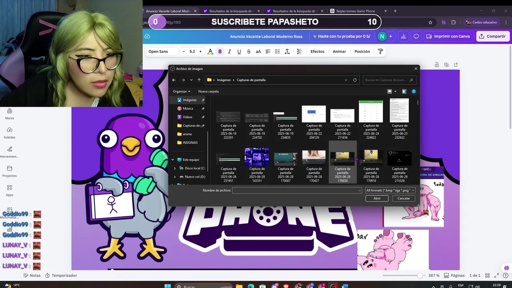Add collaborator with plus icon beside avatar

click(x=391, y=36)
